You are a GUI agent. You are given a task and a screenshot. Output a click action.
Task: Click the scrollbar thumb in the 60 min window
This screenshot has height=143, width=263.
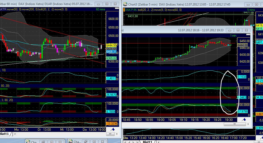click(x=110, y=134)
